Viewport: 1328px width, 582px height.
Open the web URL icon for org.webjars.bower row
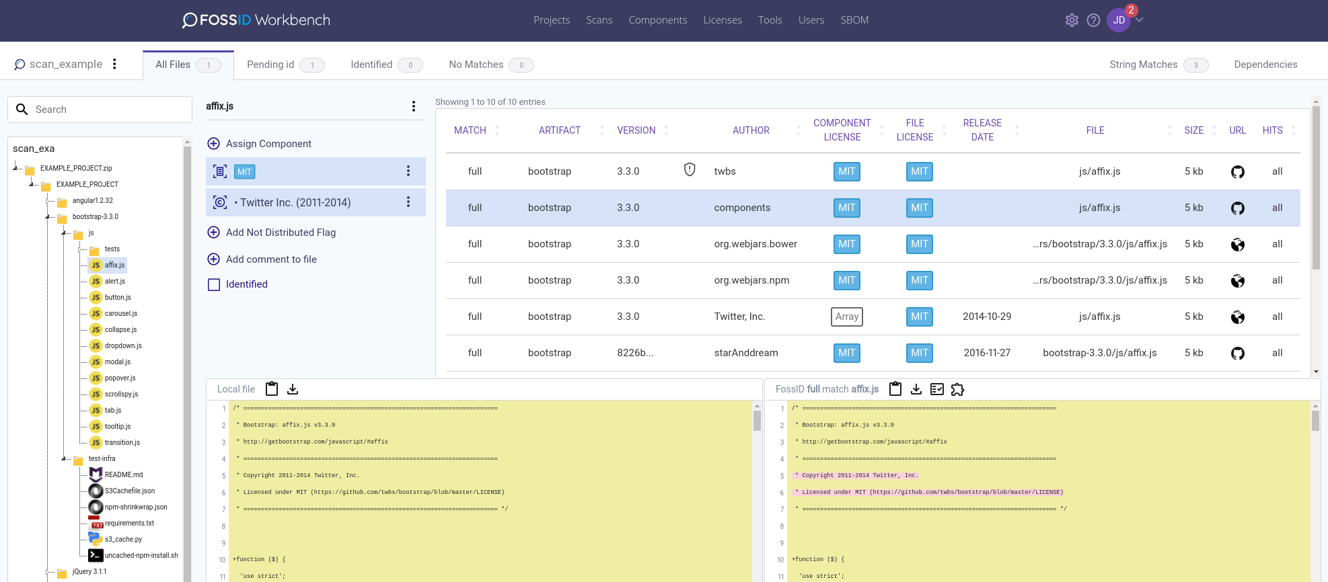pyautogui.click(x=1238, y=245)
